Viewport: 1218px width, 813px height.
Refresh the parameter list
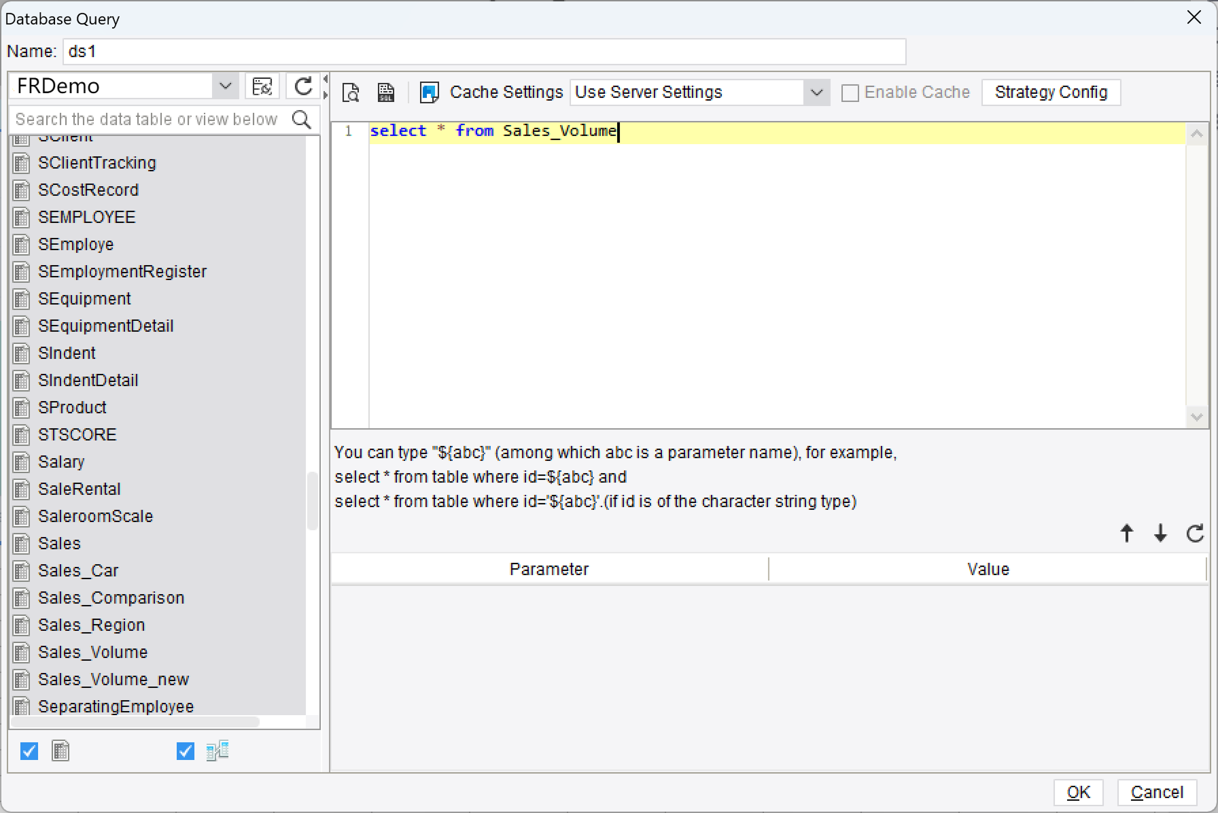pos(1195,534)
